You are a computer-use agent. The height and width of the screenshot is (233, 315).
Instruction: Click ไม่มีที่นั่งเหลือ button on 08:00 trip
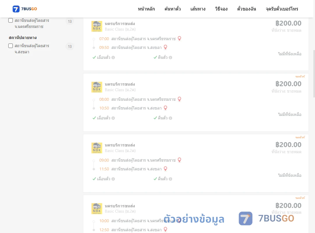pos(290,114)
